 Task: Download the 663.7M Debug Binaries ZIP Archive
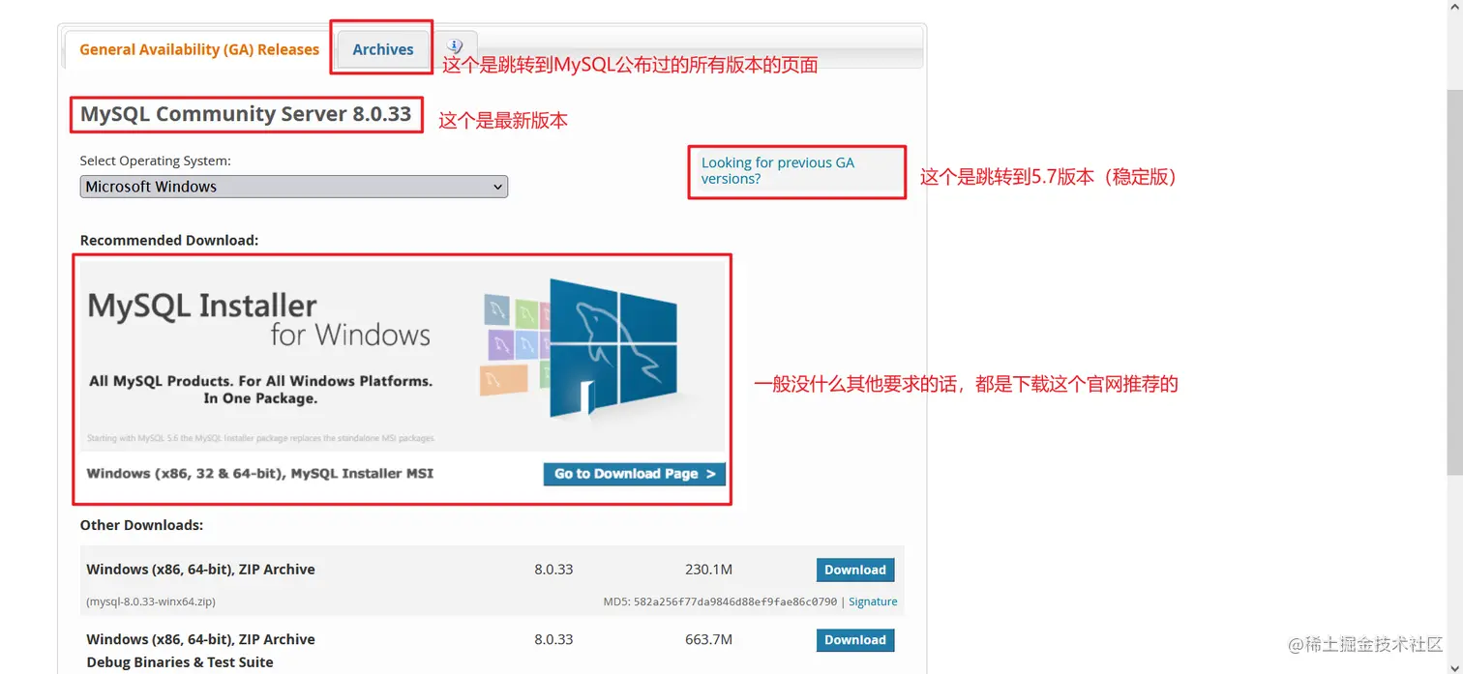pos(855,640)
